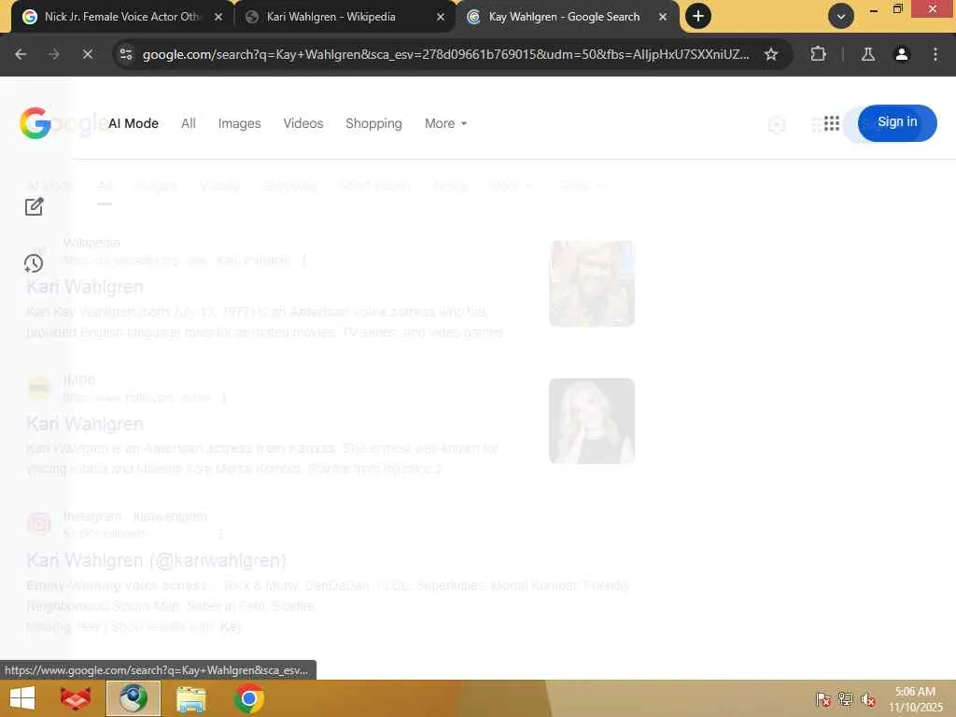Click the Sign in button

click(x=897, y=122)
